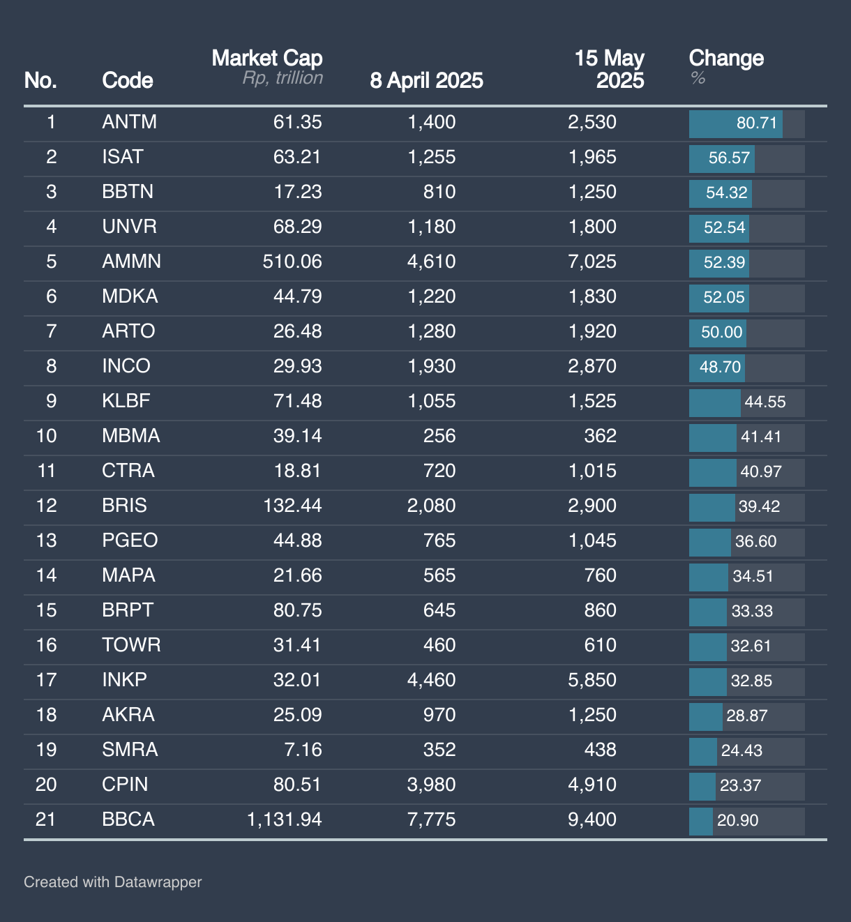Click the 8 April 2025 column header
Screen dimensions: 851x922
tap(426, 81)
